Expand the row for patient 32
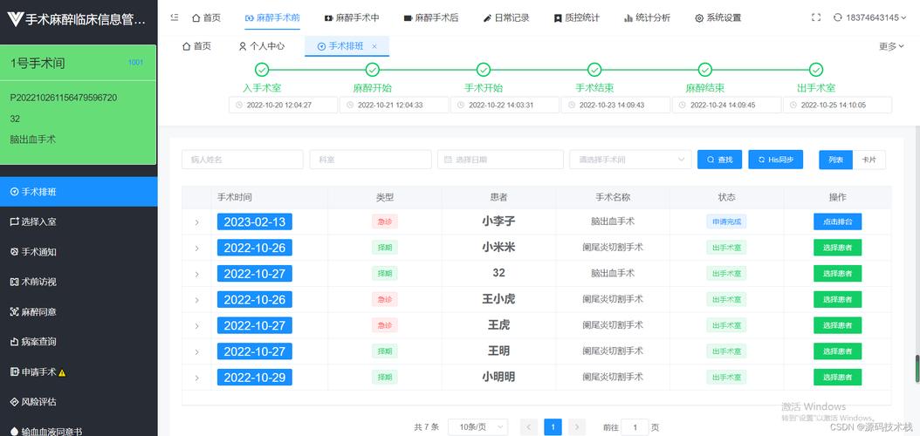 coord(196,274)
